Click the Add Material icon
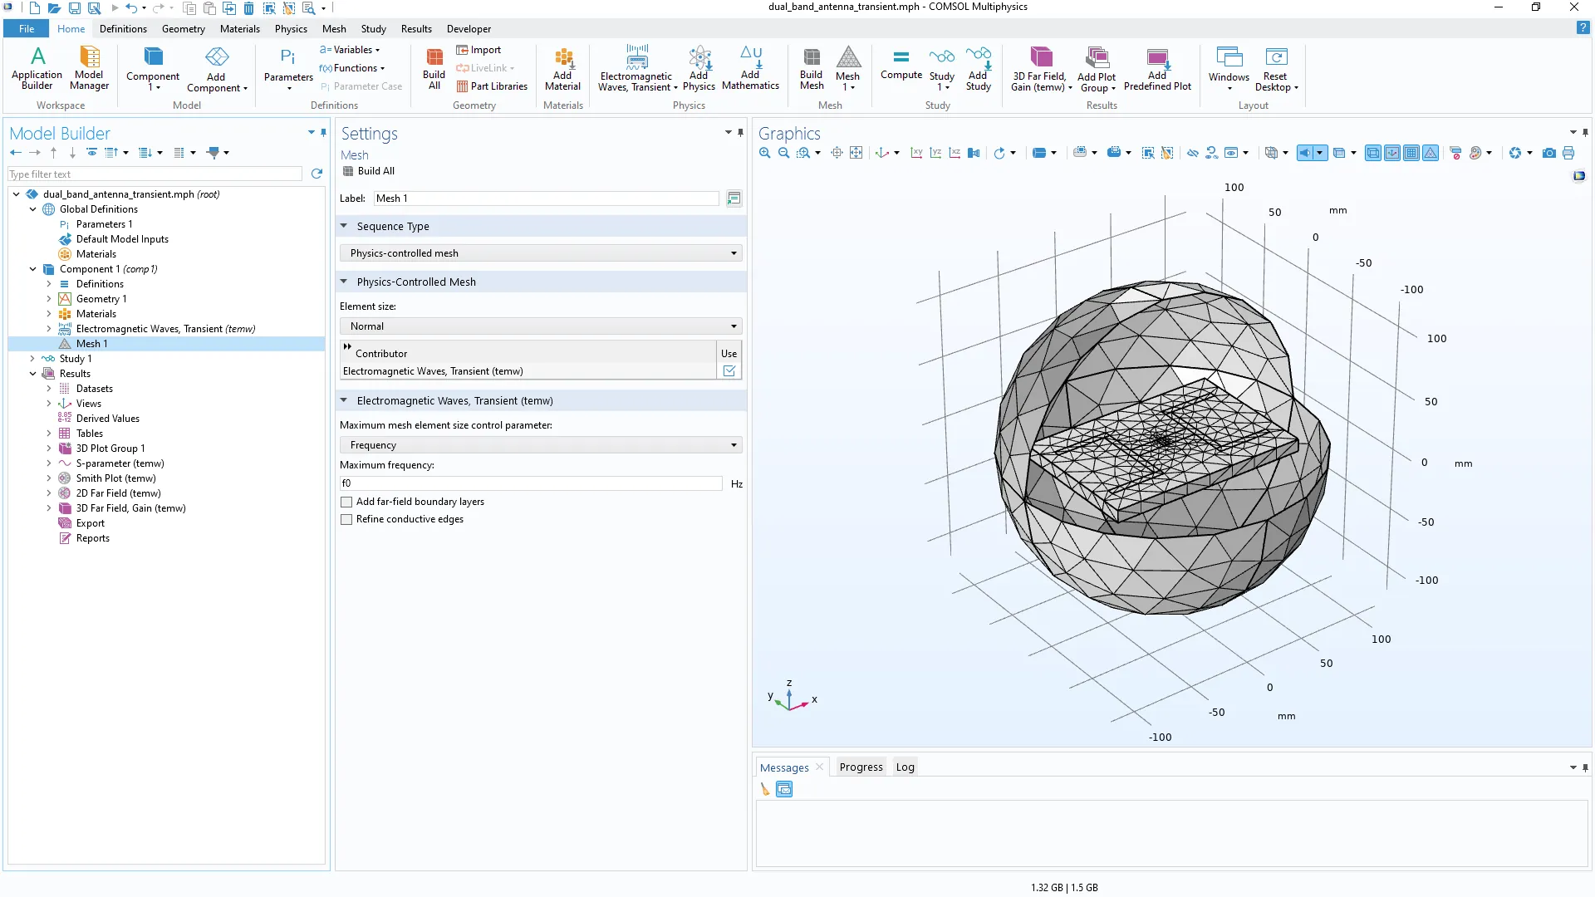 (562, 68)
